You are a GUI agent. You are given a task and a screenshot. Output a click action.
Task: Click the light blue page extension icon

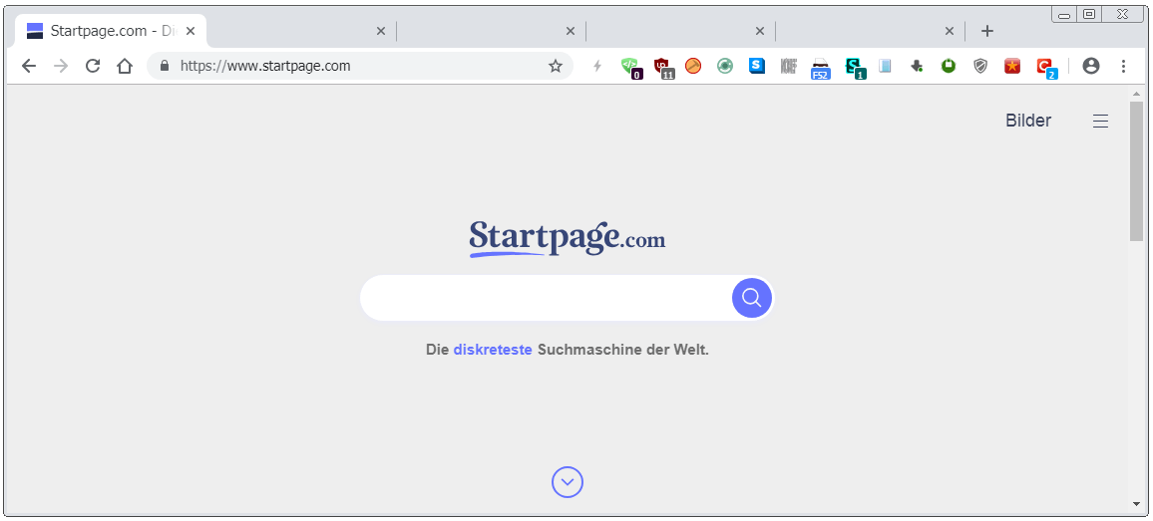pyautogui.click(x=885, y=66)
